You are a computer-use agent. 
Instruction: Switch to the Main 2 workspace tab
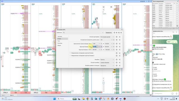[12, 95]
